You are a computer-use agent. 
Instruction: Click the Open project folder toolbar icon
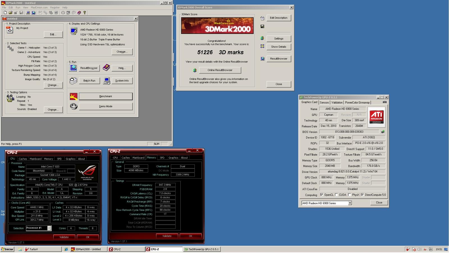[x=11, y=13]
